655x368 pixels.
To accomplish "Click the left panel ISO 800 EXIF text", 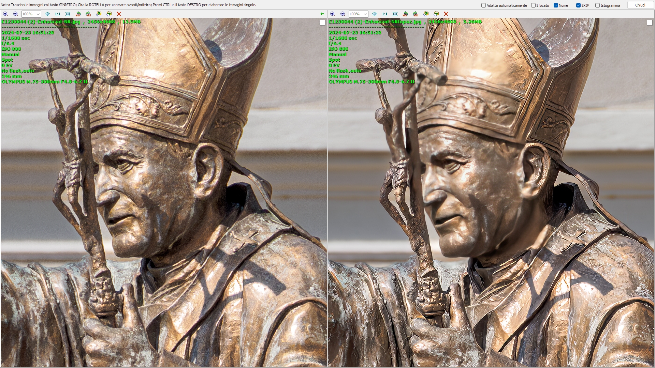I will click(11, 49).
